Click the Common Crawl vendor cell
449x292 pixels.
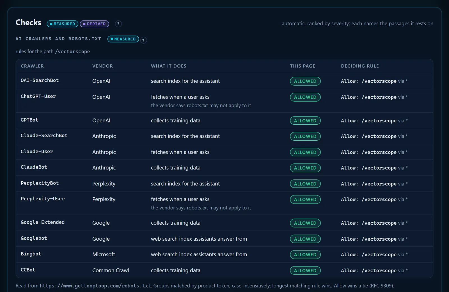(x=111, y=270)
